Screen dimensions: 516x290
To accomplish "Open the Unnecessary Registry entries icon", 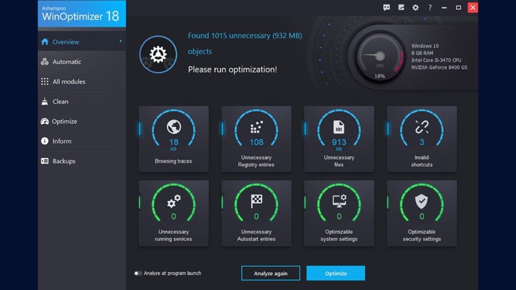I will (256, 127).
